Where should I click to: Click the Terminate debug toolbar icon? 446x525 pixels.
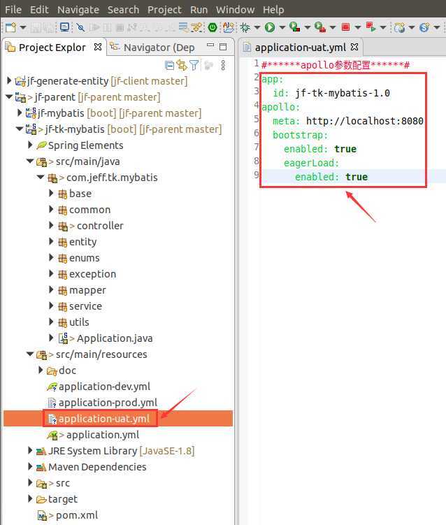pos(120,27)
